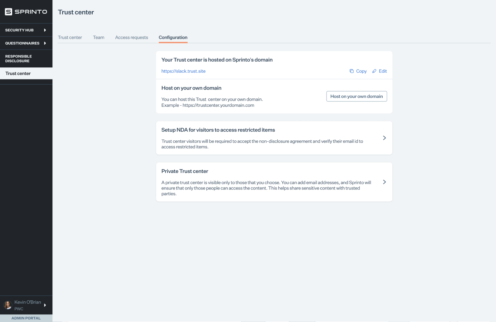Edit the trust center URL
The width and height of the screenshot is (496, 322).
(380, 71)
